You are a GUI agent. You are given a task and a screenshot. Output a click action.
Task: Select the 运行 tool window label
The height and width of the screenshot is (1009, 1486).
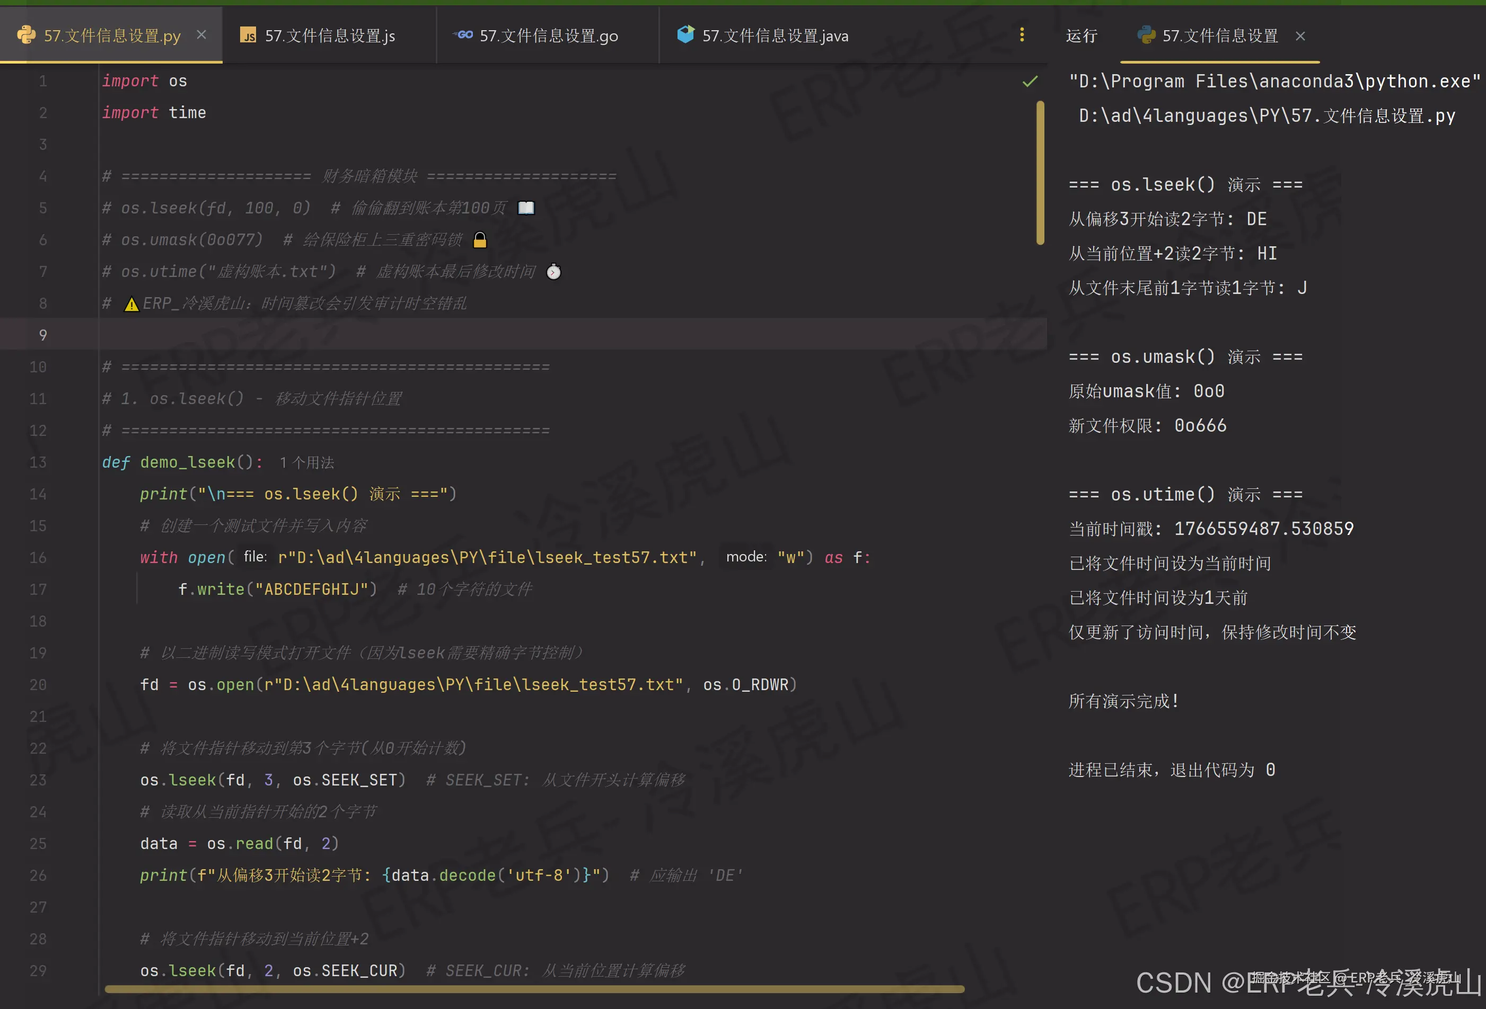[1081, 36]
